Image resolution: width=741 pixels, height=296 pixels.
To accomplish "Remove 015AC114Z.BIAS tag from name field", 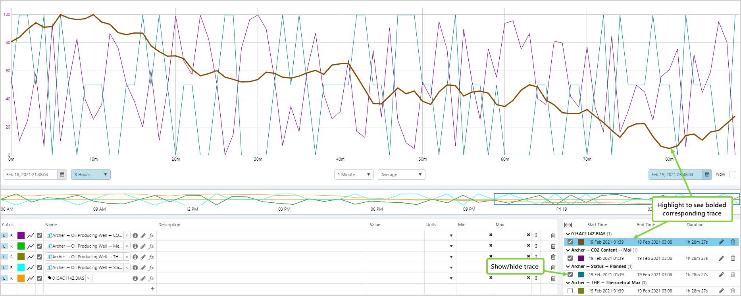I will (x=88, y=278).
